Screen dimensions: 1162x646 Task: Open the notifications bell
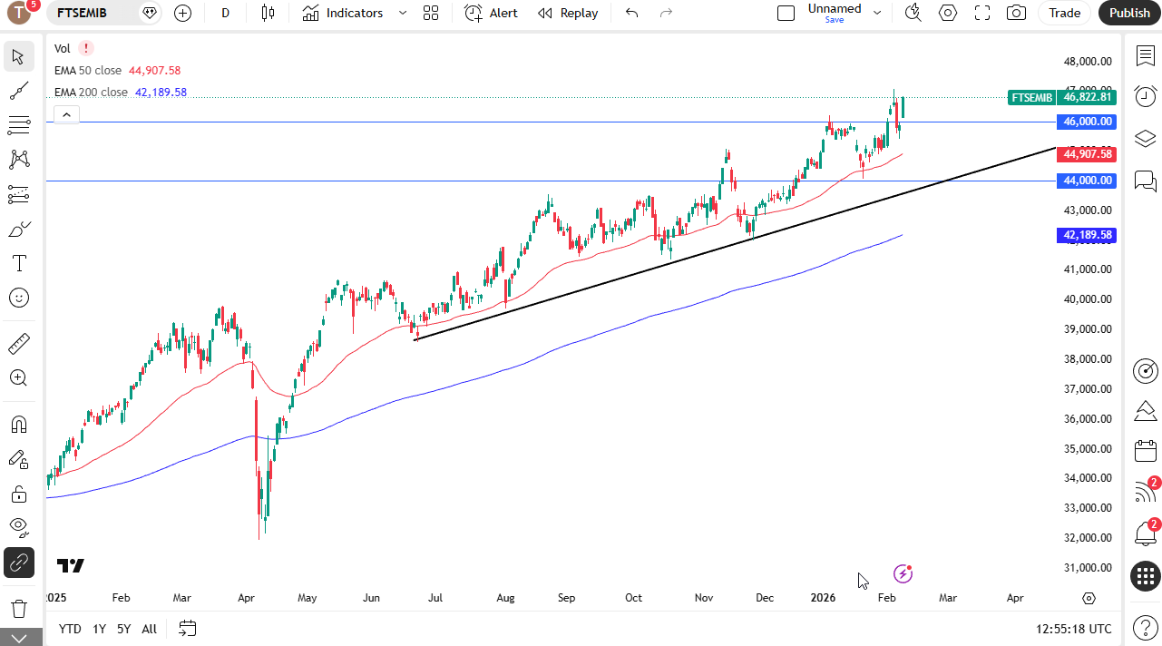pyautogui.click(x=1145, y=533)
